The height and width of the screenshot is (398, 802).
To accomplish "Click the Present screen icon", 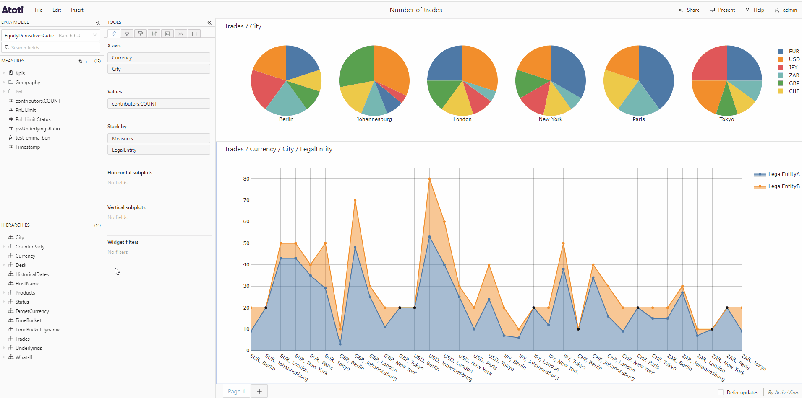I will tap(712, 10).
